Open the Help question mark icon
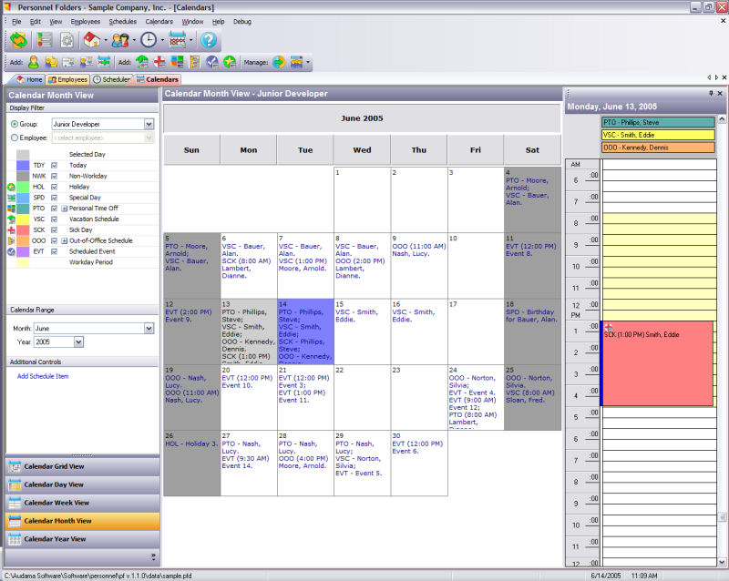Screen dimensions: 729x581 pyautogui.click(x=209, y=40)
